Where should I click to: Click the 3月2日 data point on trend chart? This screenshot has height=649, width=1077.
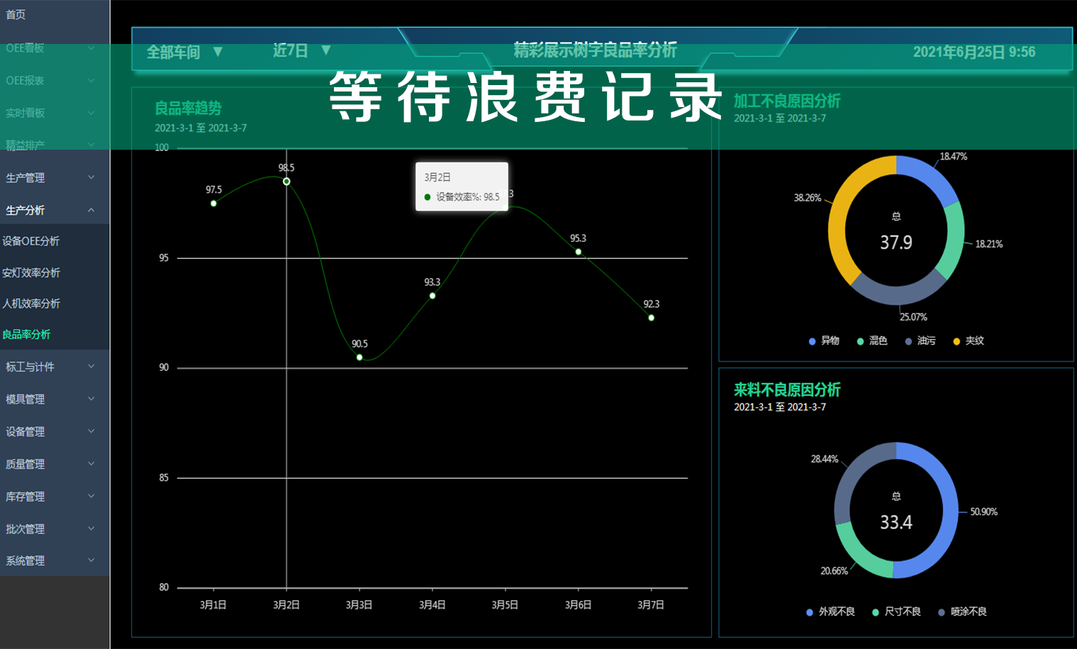pos(286,181)
